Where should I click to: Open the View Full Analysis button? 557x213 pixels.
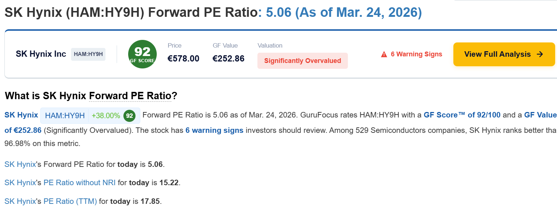coord(504,54)
